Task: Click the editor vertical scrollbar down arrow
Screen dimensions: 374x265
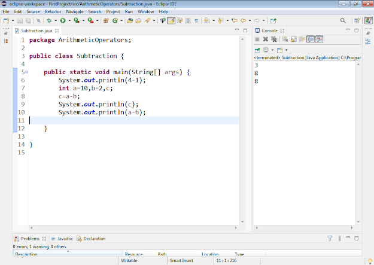Action: tap(242, 221)
